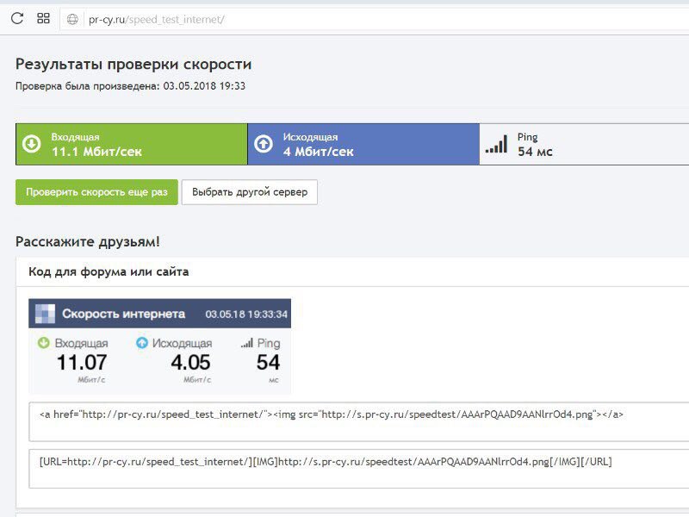Click Проверить скорость еще раз button

(96, 192)
